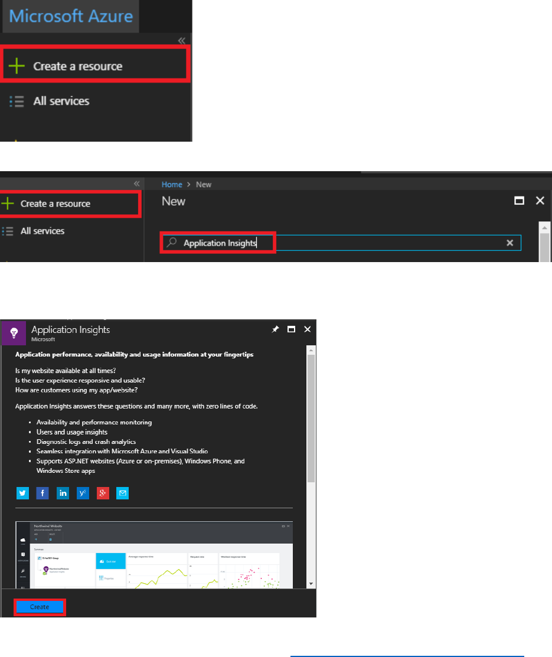Maximize the Application Insights blade
This screenshot has width=552, height=657.
291,329
